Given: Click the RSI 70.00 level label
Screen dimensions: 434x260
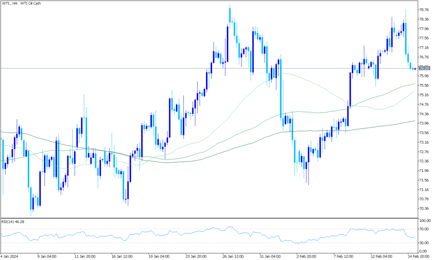Looking at the screenshot, I should (x=424, y=229).
